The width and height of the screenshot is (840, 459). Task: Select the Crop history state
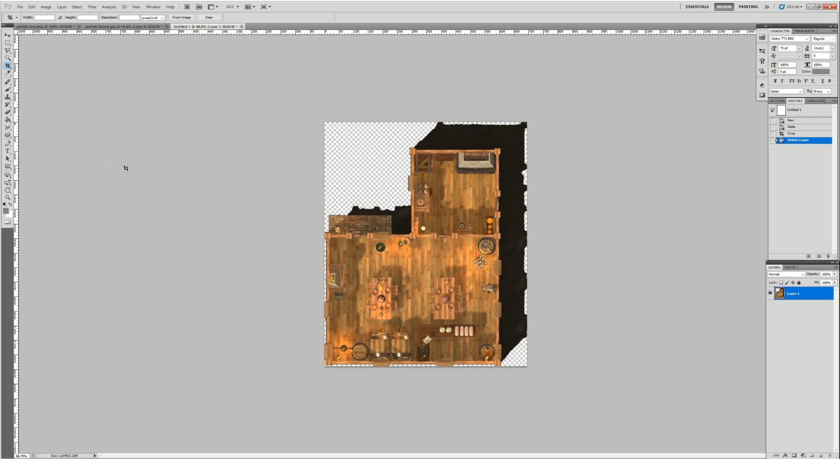791,134
